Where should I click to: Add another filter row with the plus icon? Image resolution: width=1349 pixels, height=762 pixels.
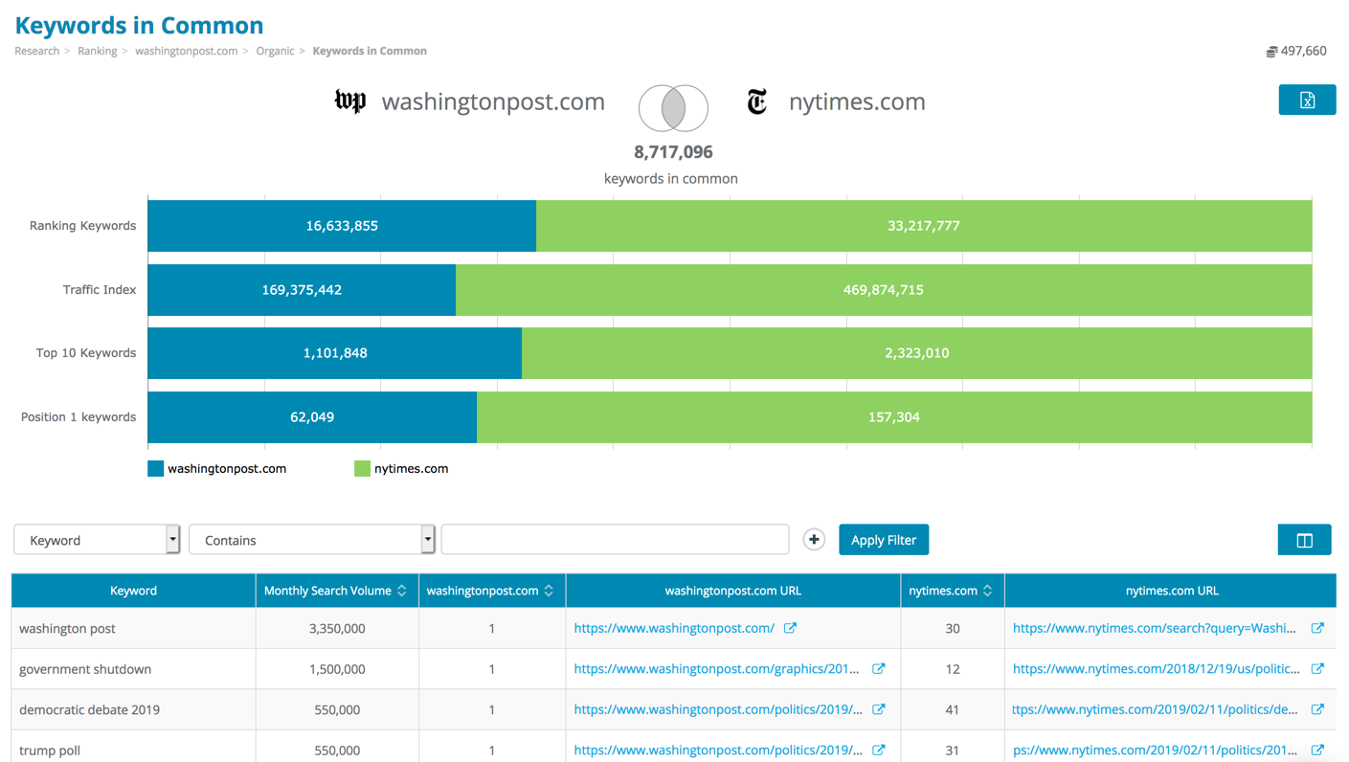pyautogui.click(x=814, y=539)
